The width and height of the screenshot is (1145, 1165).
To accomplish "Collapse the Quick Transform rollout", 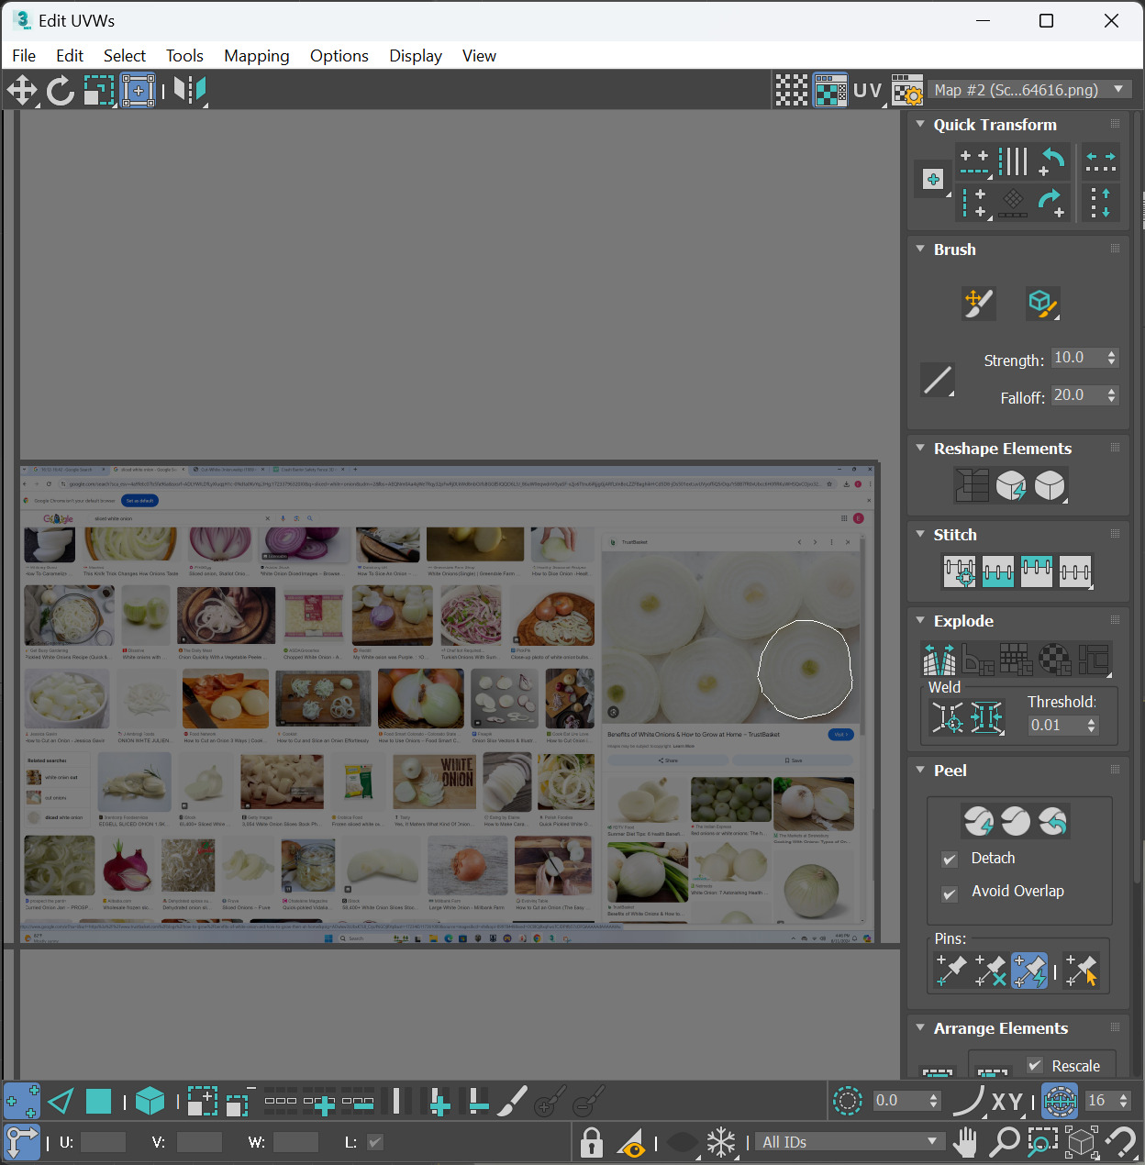I will [x=920, y=124].
